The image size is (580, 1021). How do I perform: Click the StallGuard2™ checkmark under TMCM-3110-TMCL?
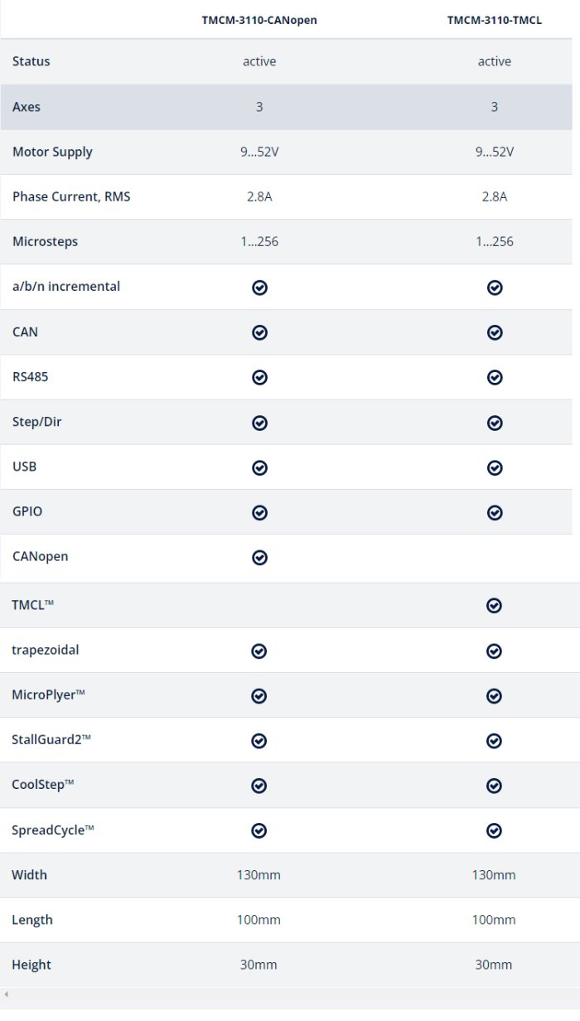(x=494, y=740)
